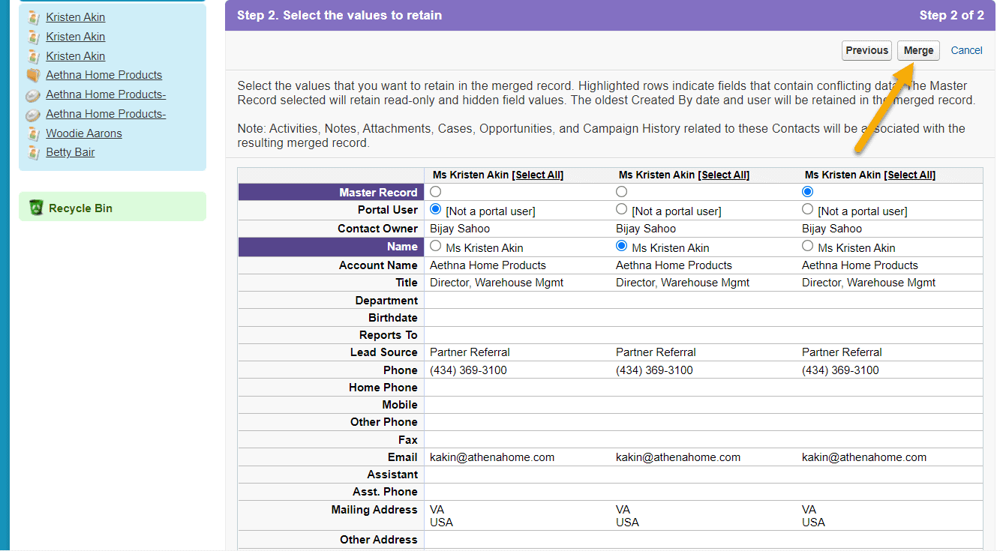
Task: Choose the middle column's Ms Kristen Akin name value
Action: pyautogui.click(x=621, y=246)
